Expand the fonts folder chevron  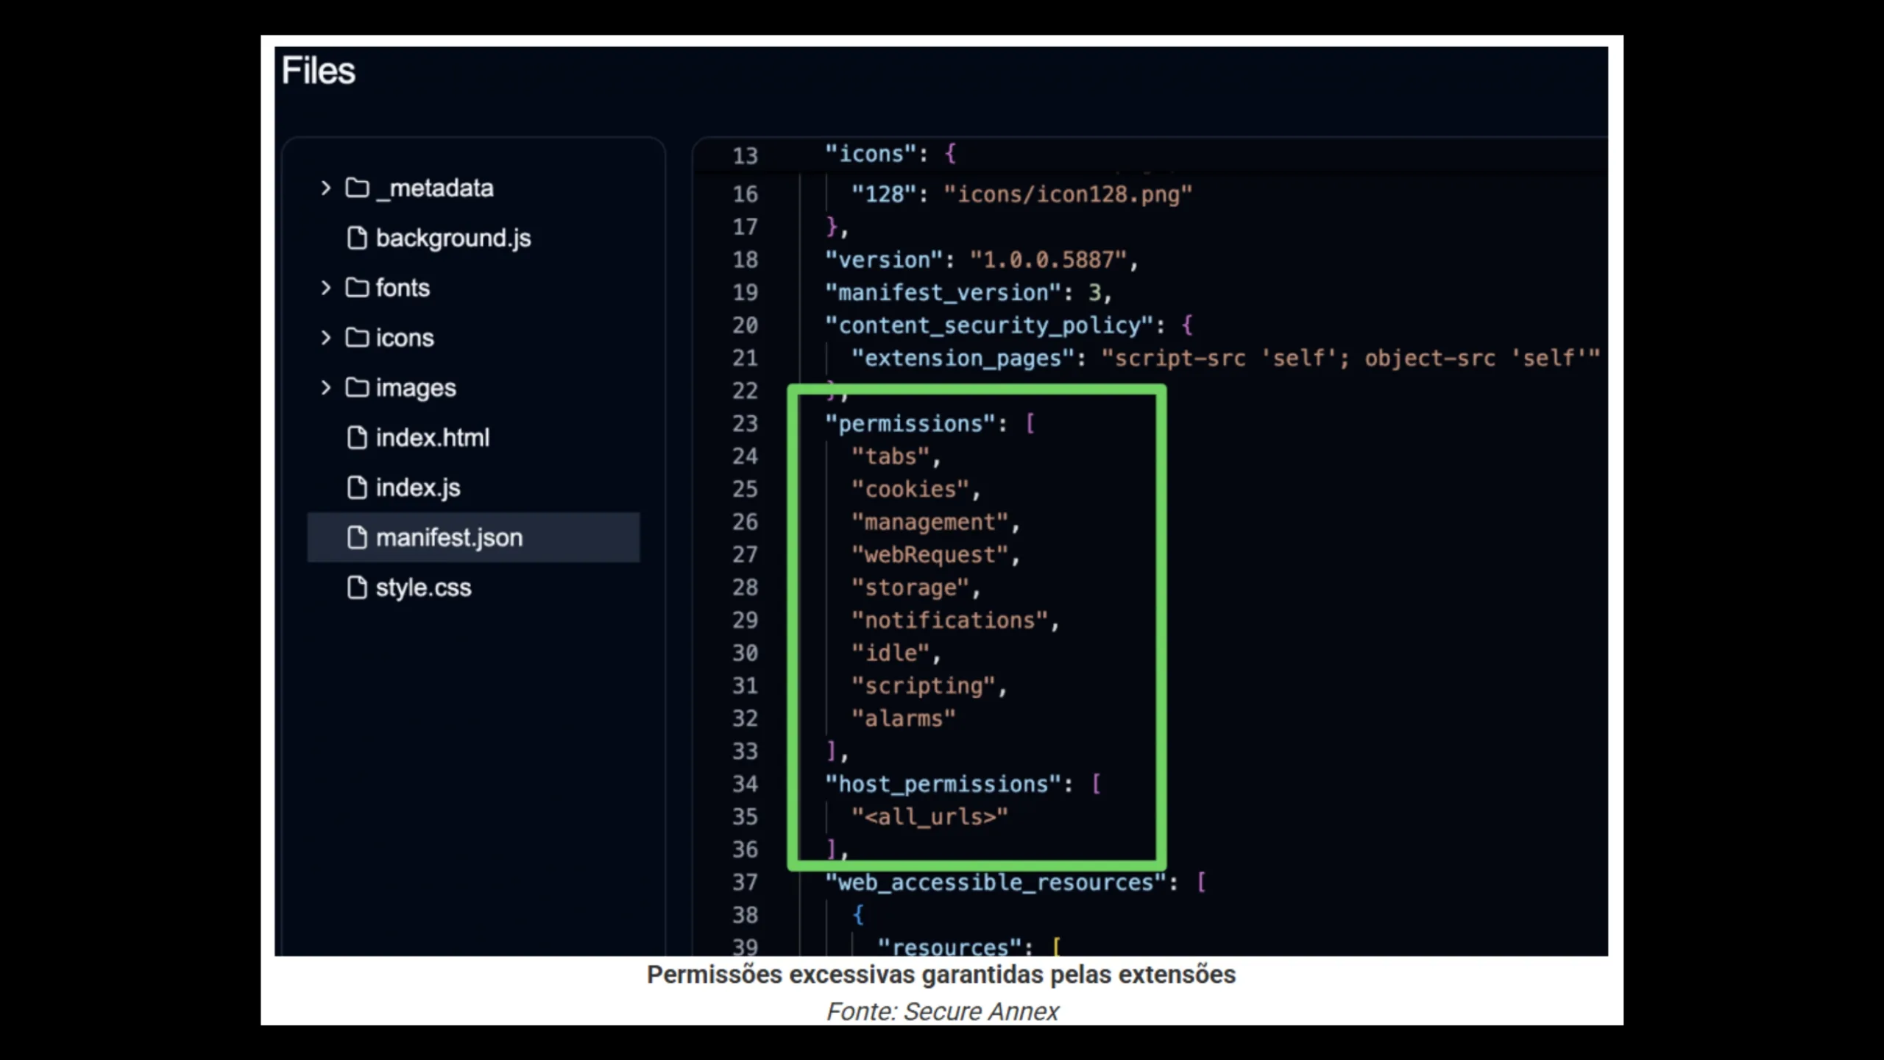pos(326,288)
